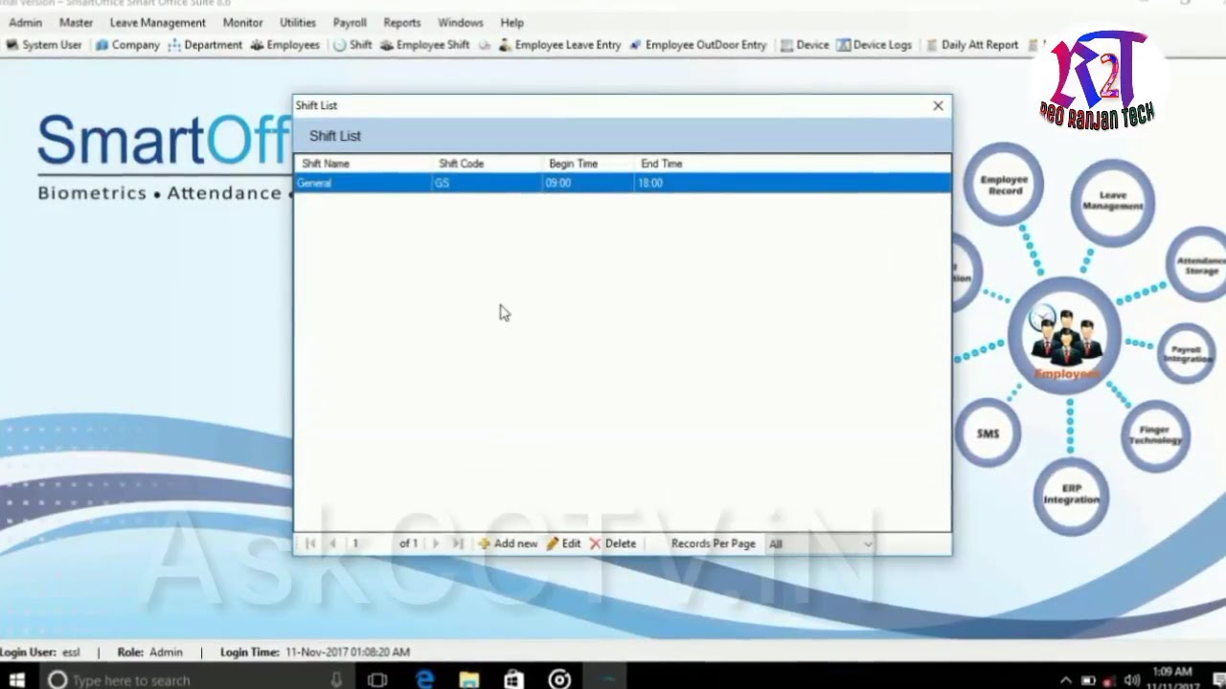The width and height of the screenshot is (1226, 689).
Task: Open the Reports menu
Action: click(x=401, y=22)
